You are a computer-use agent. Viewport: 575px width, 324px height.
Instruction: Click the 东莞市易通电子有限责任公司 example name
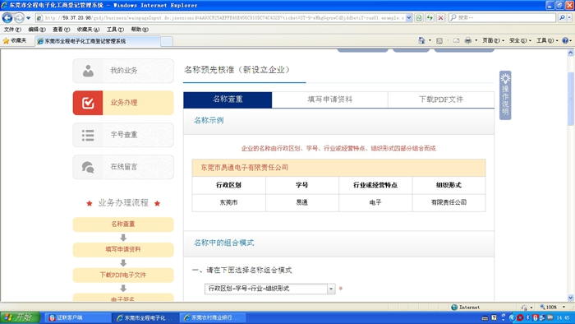244,168
